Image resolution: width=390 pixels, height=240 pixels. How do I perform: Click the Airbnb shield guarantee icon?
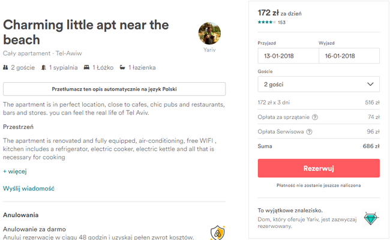(x=218, y=233)
